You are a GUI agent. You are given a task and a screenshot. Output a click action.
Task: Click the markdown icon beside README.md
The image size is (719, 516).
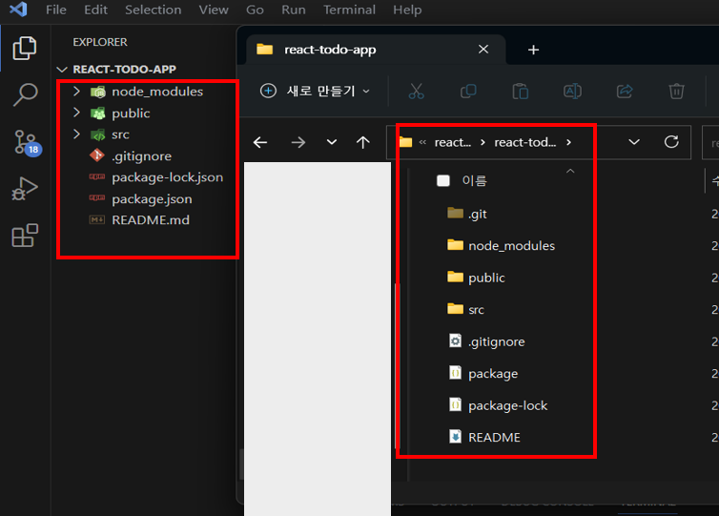pyautogui.click(x=96, y=219)
